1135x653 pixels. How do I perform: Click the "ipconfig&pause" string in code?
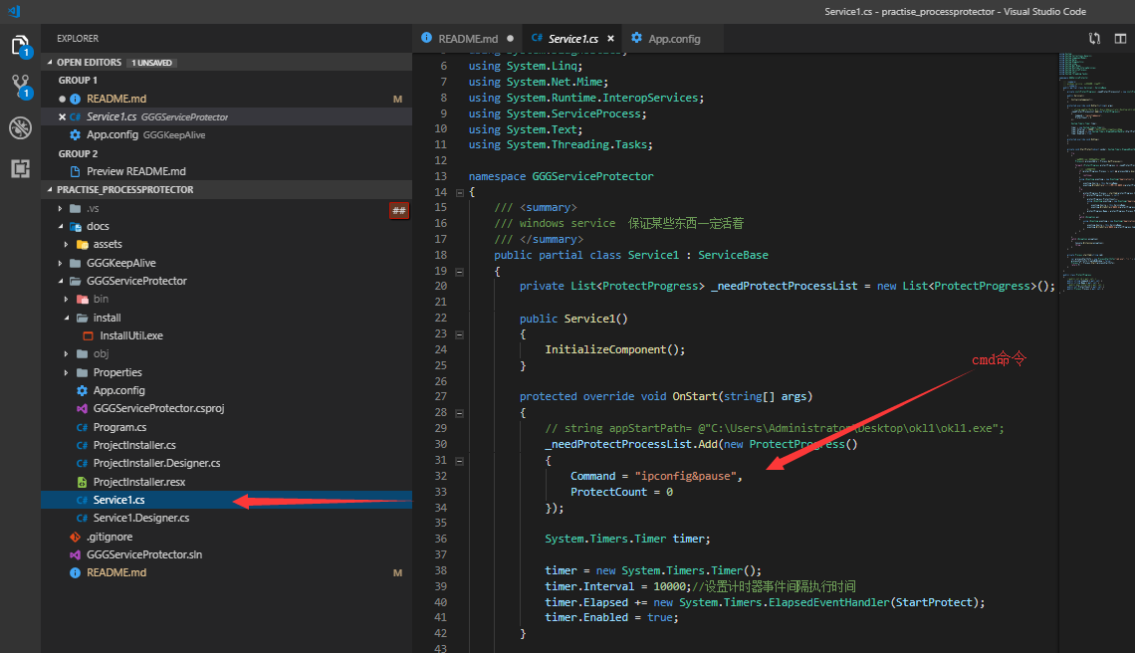click(x=686, y=476)
